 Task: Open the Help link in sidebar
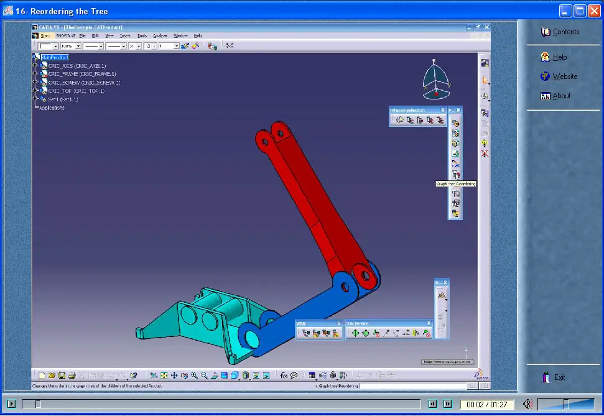pos(554,57)
